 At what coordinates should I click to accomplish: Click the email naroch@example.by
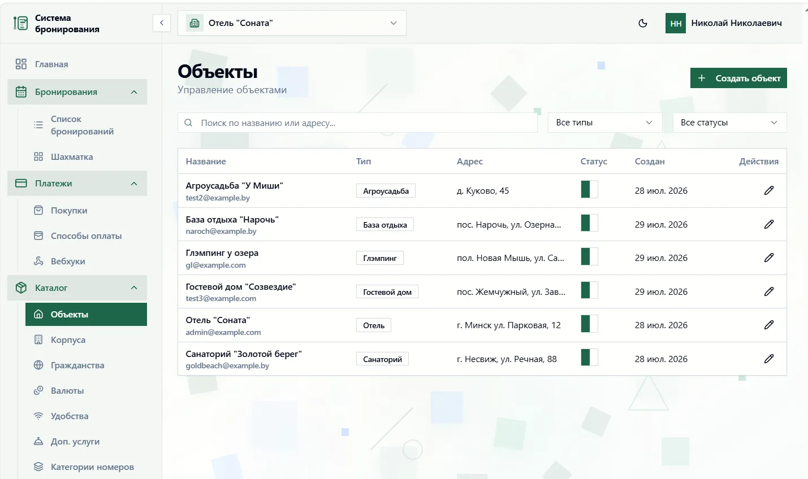coord(221,232)
